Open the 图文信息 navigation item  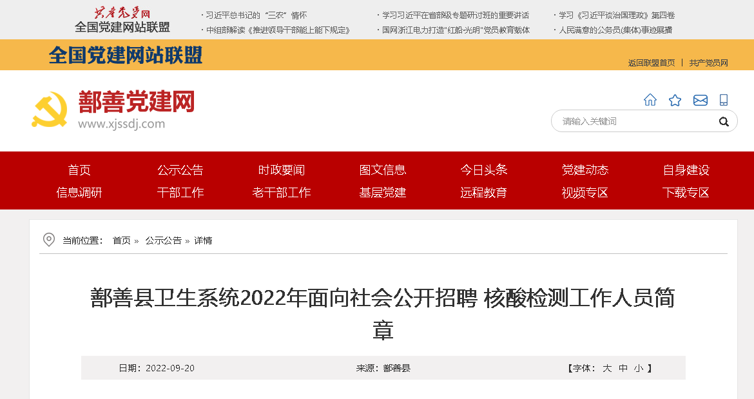tap(383, 170)
